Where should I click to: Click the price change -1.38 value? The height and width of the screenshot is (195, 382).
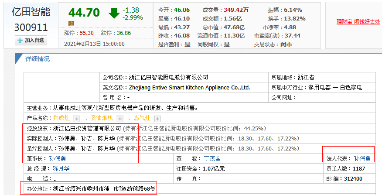click(131, 10)
